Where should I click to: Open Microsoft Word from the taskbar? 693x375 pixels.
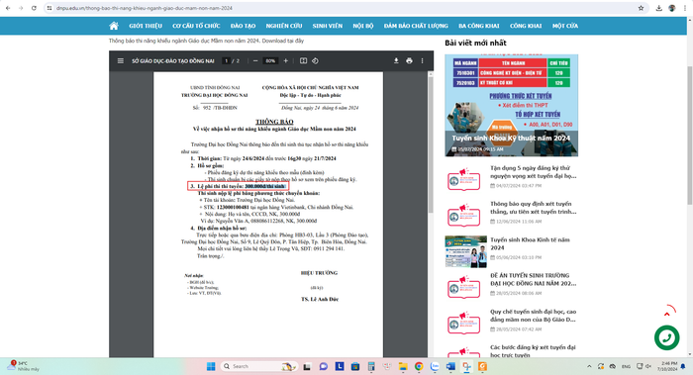(450, 366)
